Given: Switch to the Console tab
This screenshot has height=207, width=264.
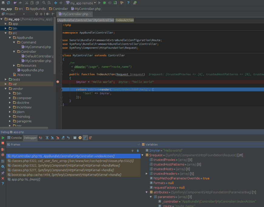Looking at the screenshot, I should pyautogui.click(x=14, y=138).
